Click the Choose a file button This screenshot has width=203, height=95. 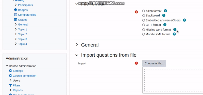pyautogui.click(x=154, y=63)
